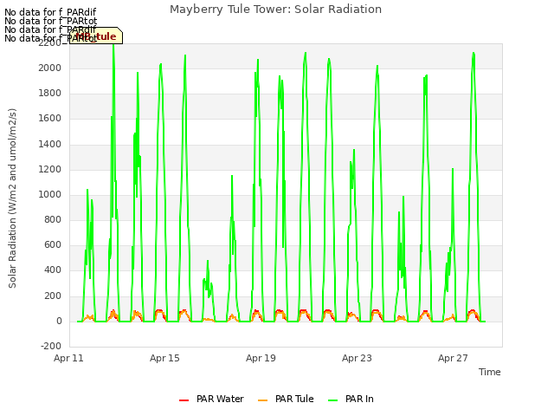Click the Apr 11 x-axis tick label
Viewport: 554px width, 416px height.
click(x=68, y=358)
